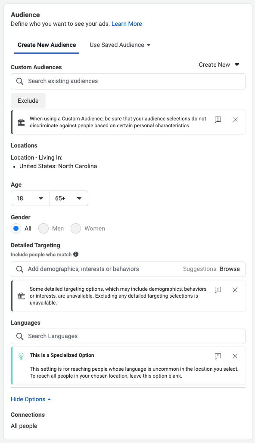Screen dimensions: 255x443
Task: Click the Exclude button
Action: pyautogui.click(x=28, y=101)
